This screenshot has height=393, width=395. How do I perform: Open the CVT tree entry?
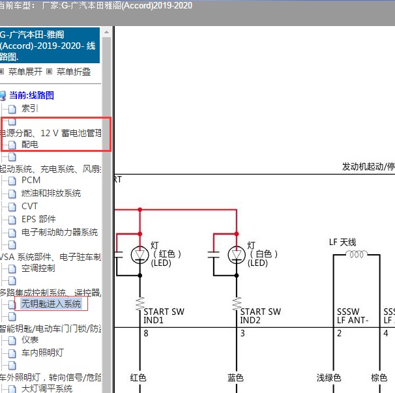coord(29,206)
